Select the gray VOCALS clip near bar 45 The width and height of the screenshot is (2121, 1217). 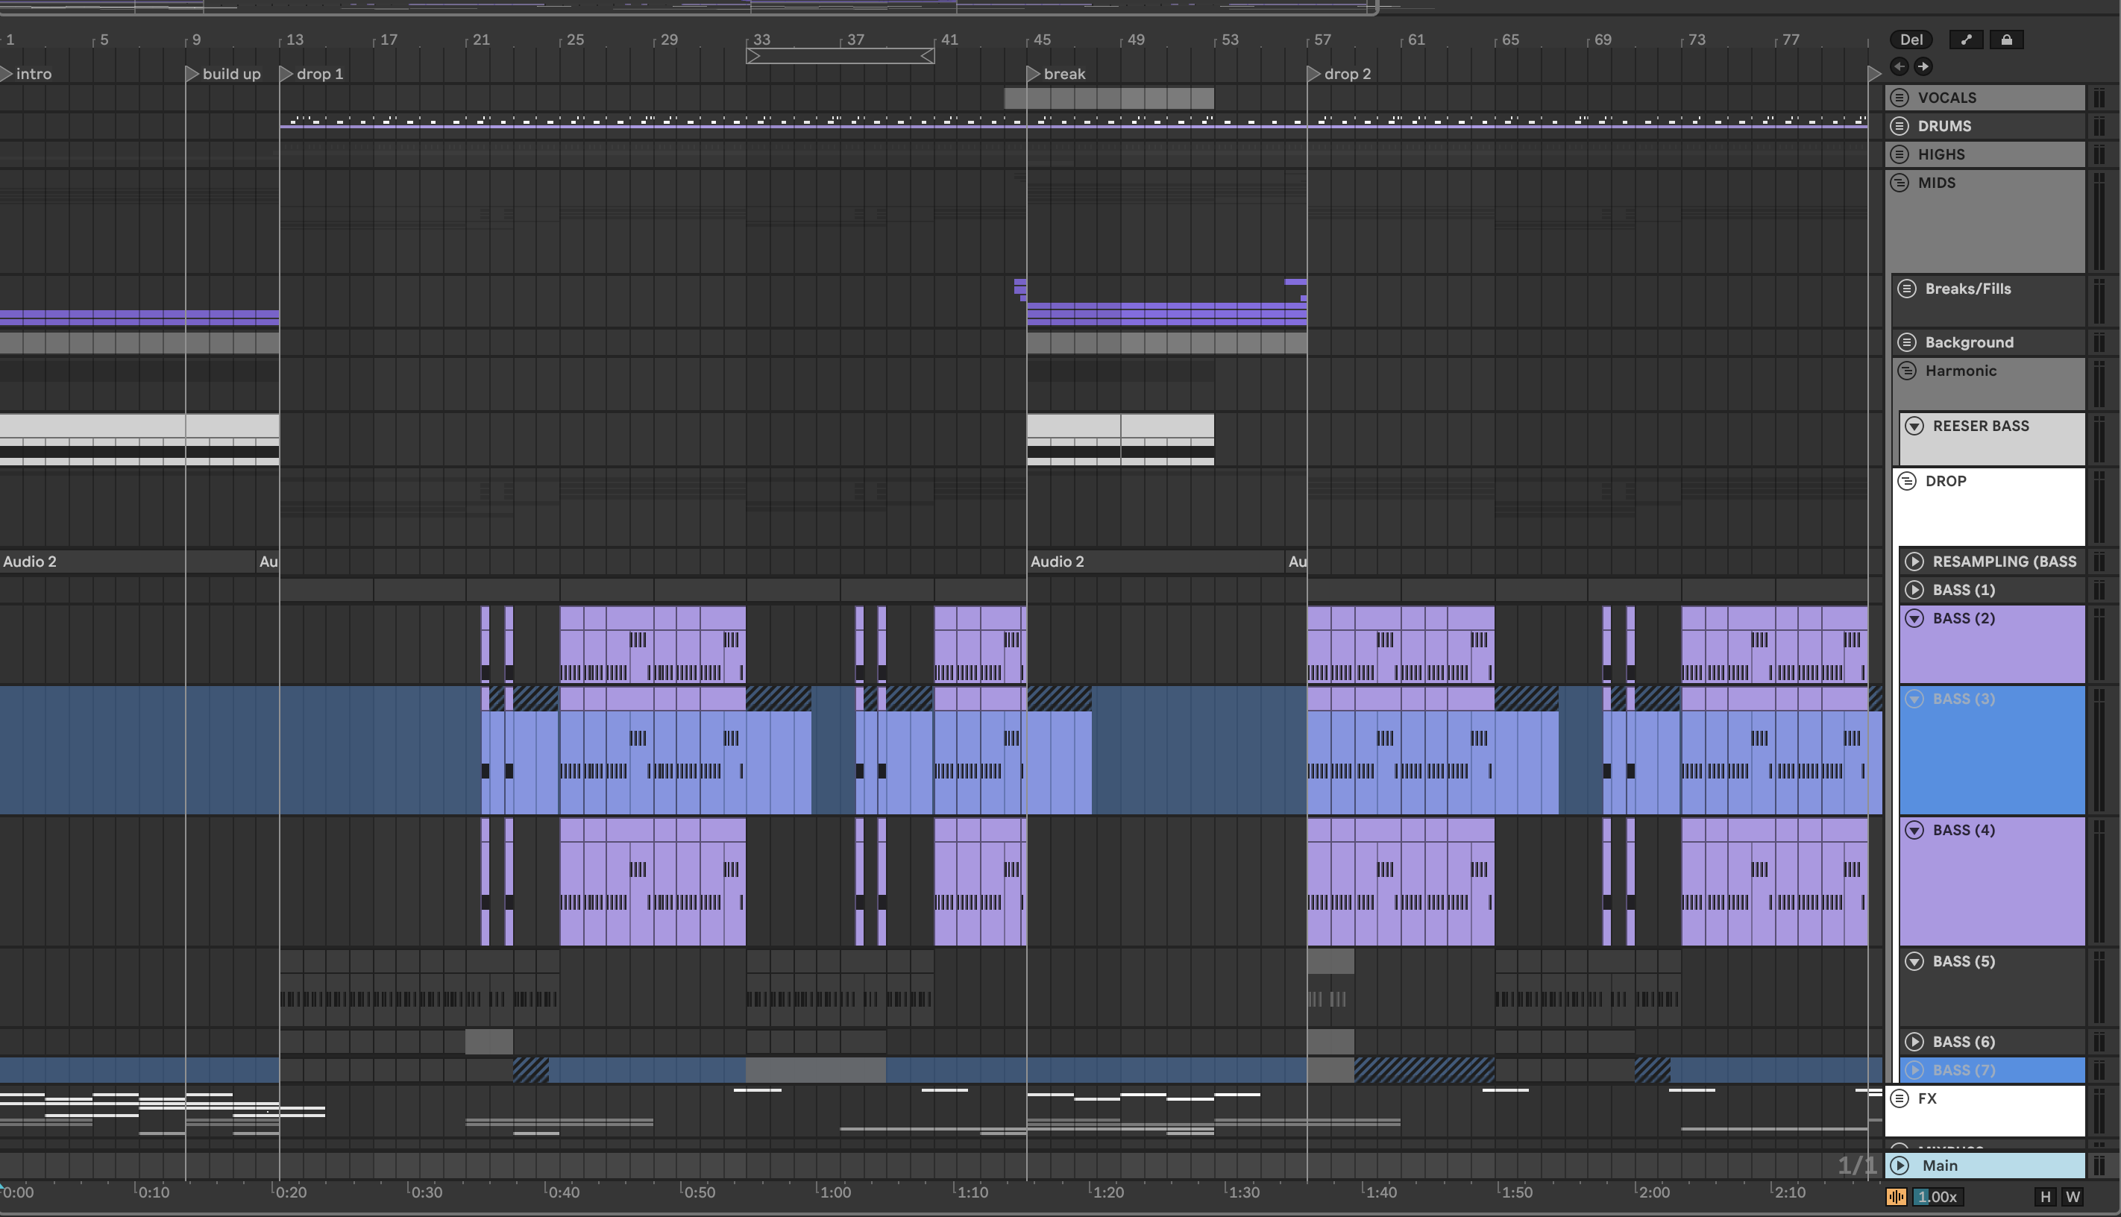[x=1108, y=98]
